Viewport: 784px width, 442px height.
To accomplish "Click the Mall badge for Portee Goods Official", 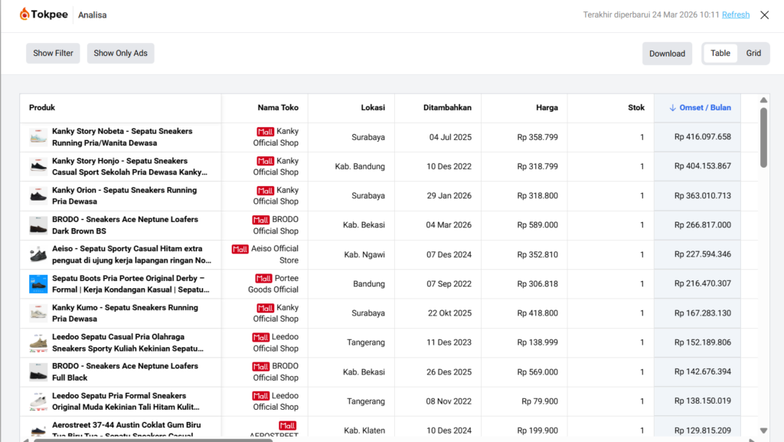I will [263, 278].
